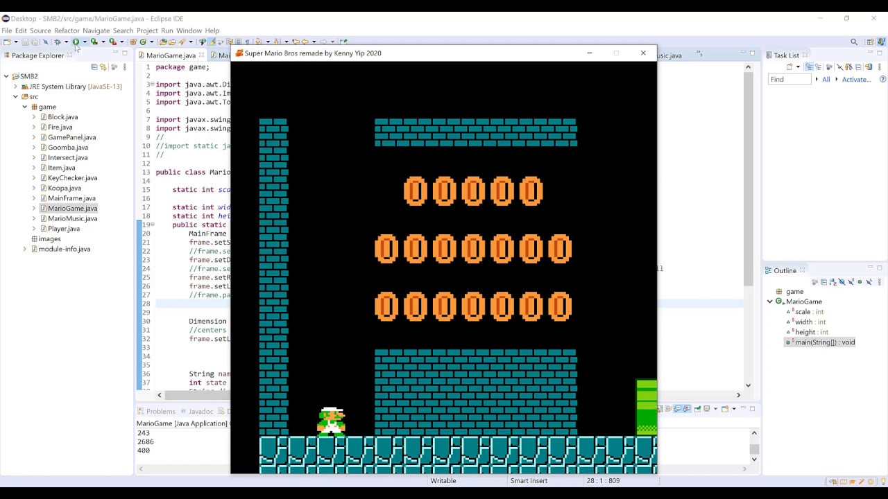
Task: Click Collapse All icon in Task List
Action: (858, 67)
